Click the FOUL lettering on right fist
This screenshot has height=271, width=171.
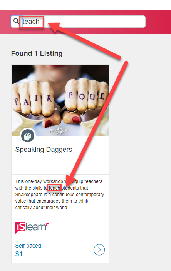tap(86, 96)
